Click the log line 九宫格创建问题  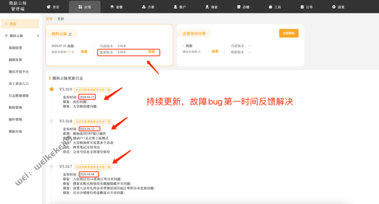coord(85,107)
